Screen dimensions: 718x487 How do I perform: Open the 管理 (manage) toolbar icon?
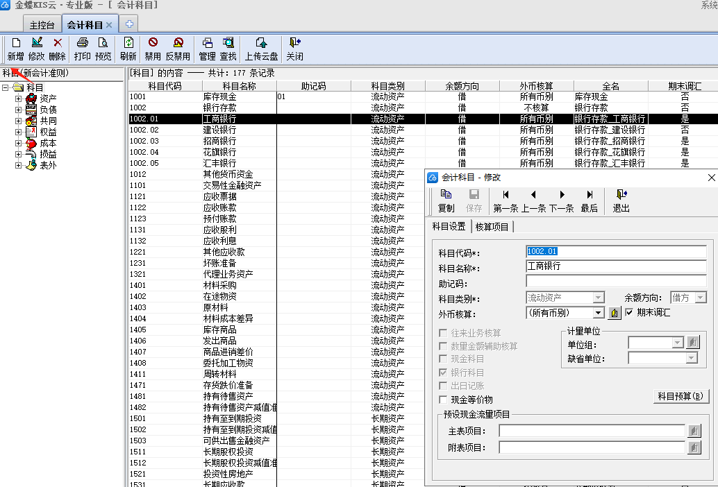pos(207,49)
